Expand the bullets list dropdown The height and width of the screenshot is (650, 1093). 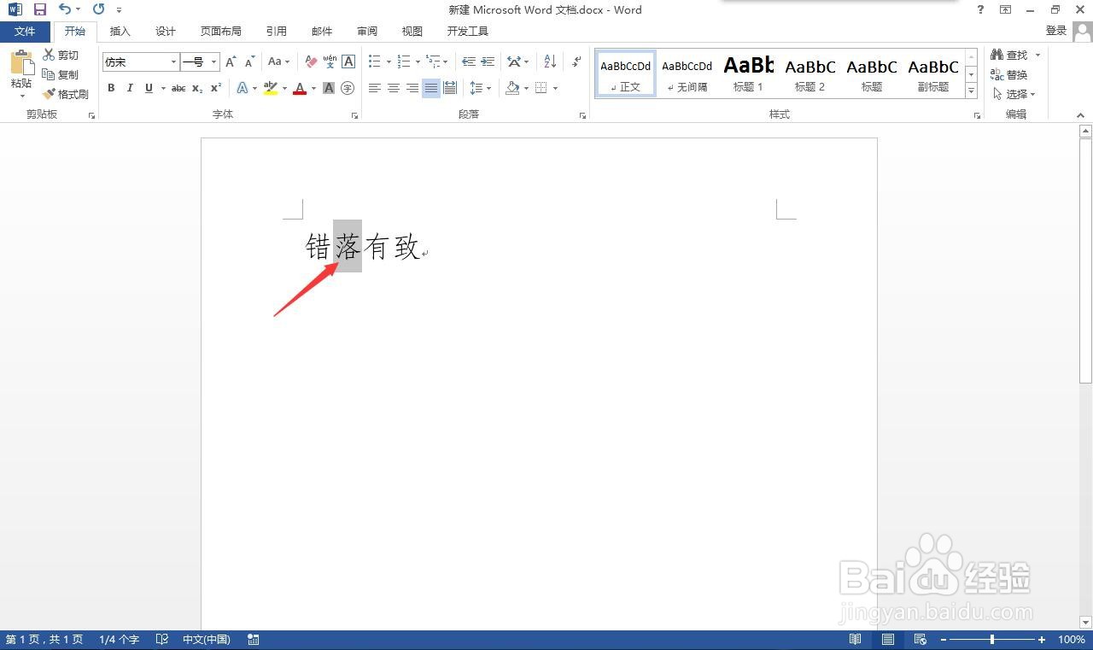[x=389, y=61]
